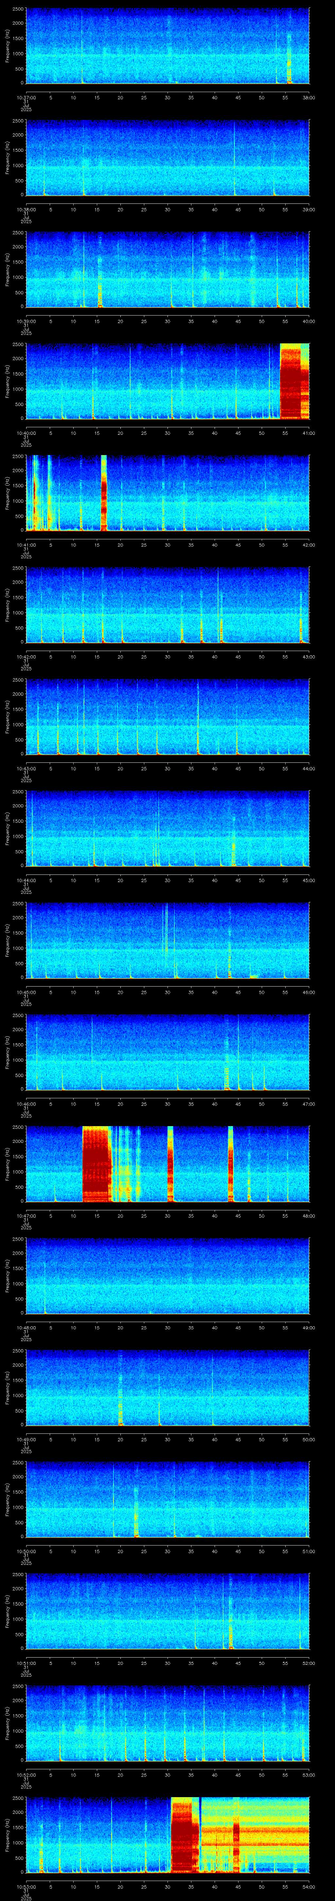Open the spectrogram panel starting at 10:42:00
The height and width of the screenshot is (1901, 335).
[168, 605]
